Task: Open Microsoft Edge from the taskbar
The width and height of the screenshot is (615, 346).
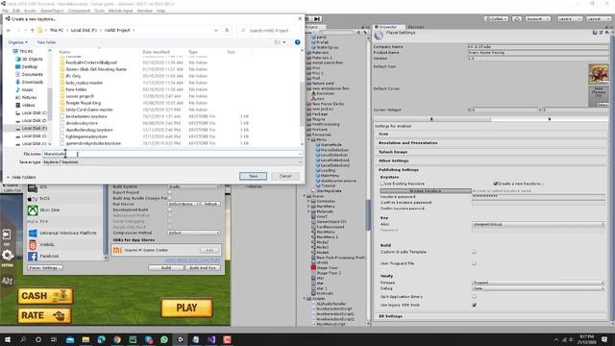Action: 101,339
